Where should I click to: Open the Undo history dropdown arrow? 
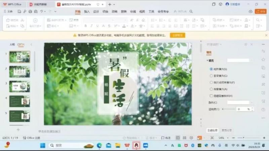(x=45, y=11)
